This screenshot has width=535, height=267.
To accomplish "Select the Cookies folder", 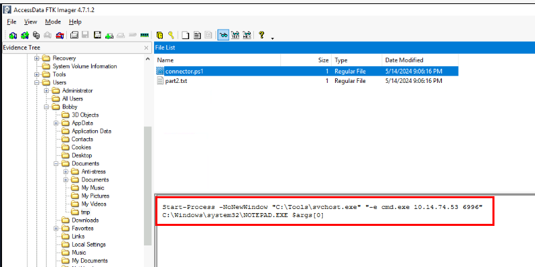I will tap(81, 148).
